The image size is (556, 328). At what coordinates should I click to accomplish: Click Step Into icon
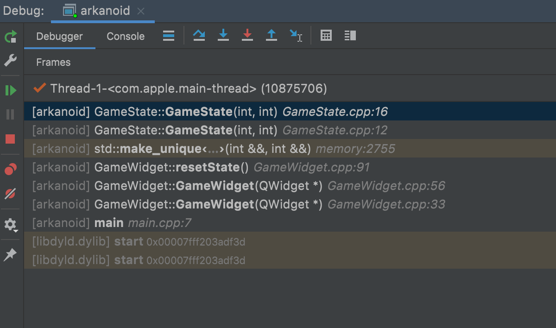click(x=223, y=36)
